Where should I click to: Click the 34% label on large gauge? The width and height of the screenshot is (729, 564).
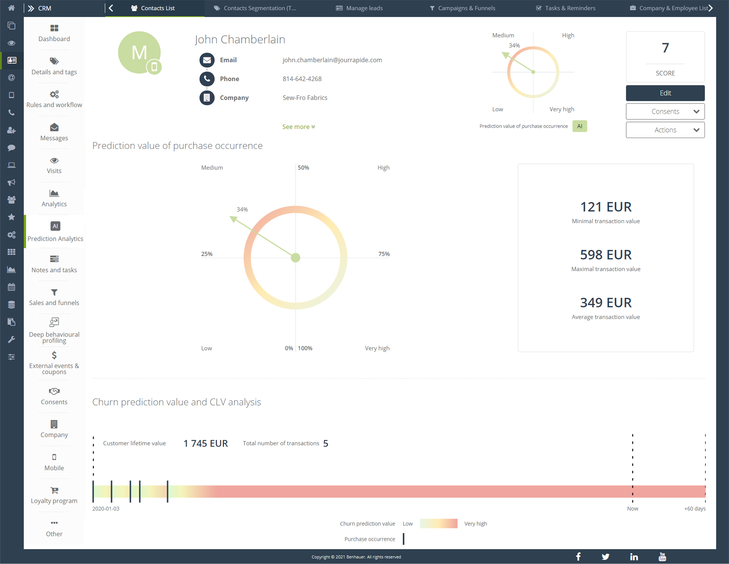(x=242, y=210)
